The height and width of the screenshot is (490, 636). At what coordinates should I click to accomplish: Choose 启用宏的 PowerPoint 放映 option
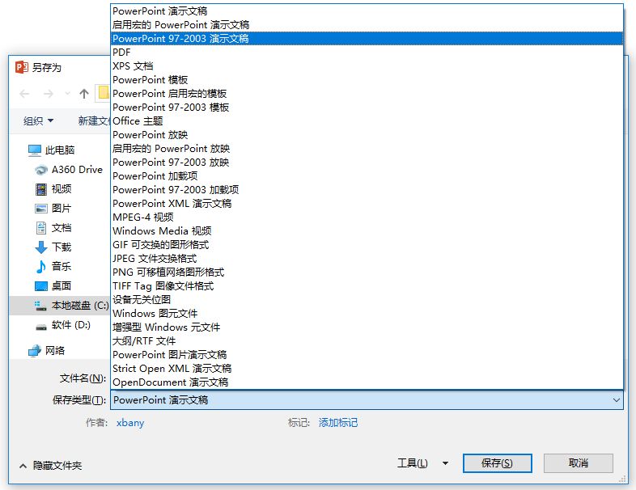[x=367, y=149]
